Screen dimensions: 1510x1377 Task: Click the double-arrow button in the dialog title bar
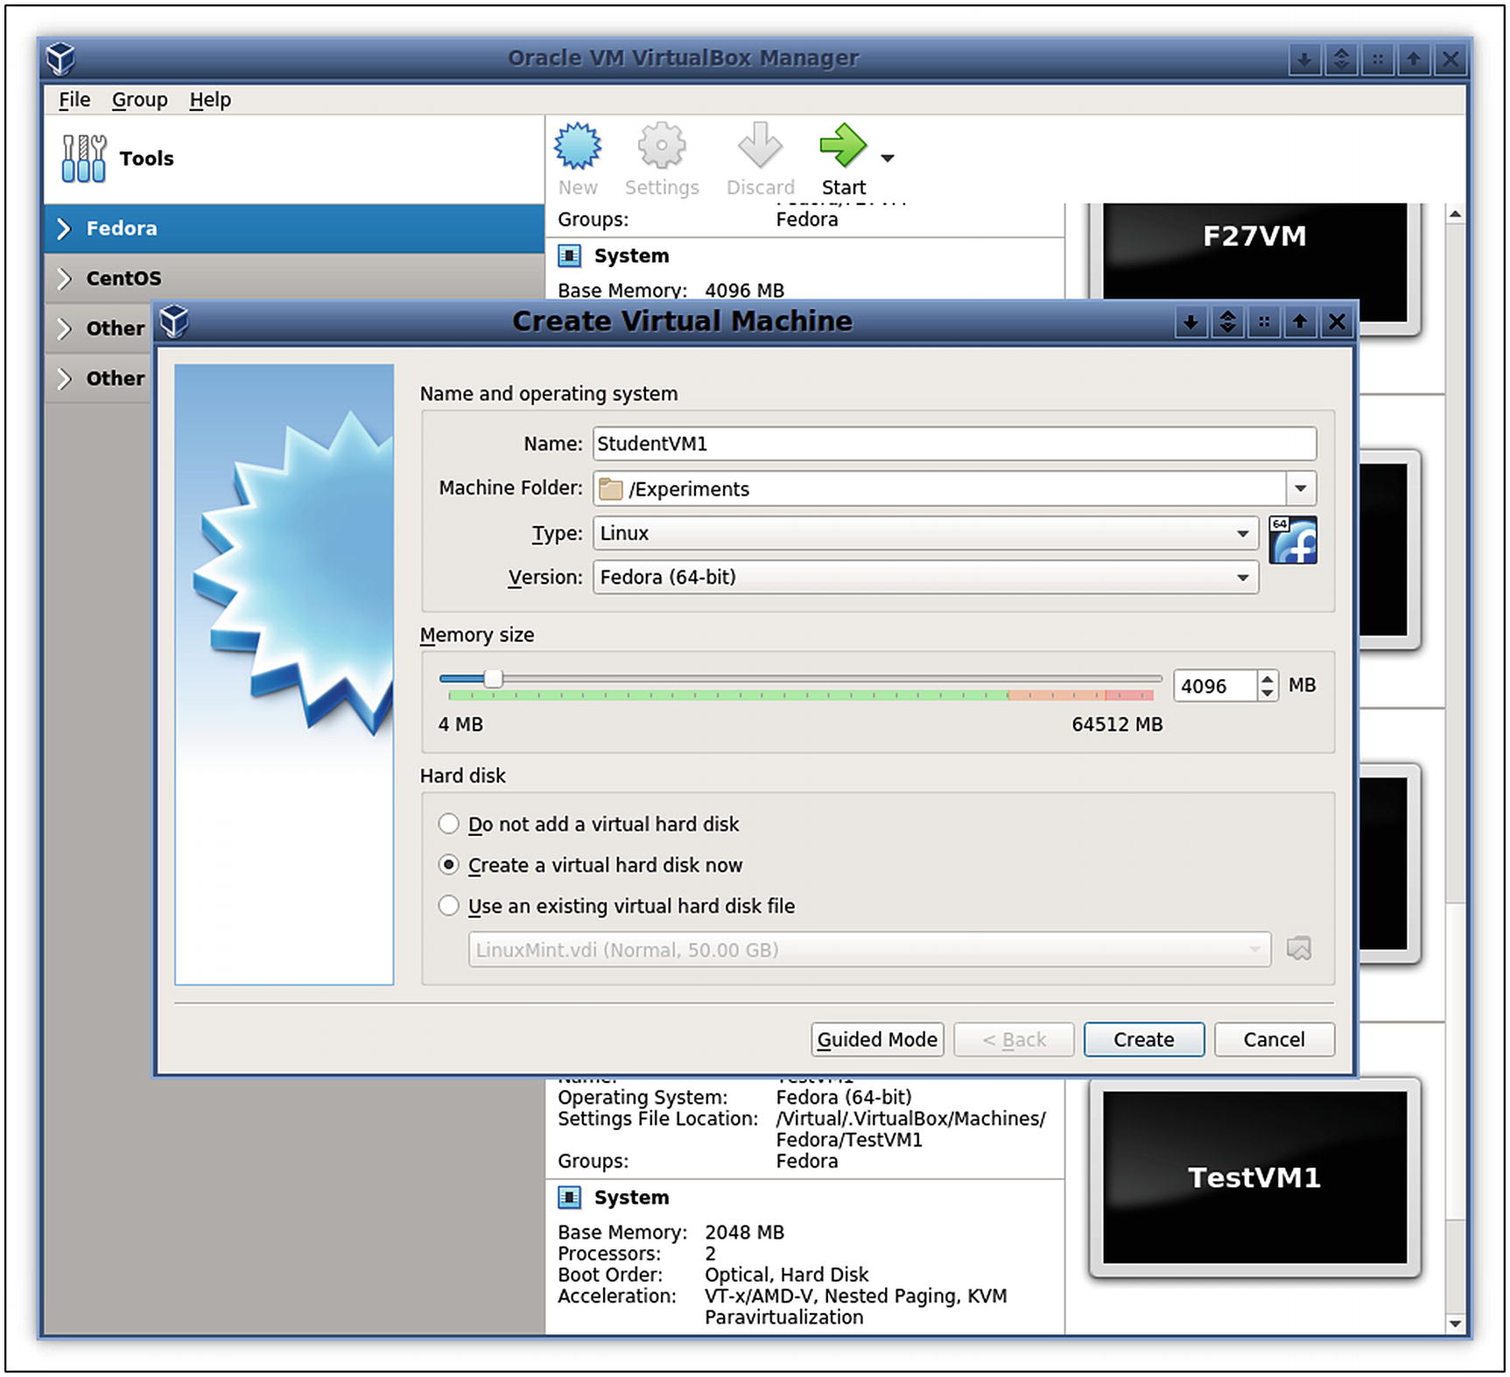(1227, 322)
